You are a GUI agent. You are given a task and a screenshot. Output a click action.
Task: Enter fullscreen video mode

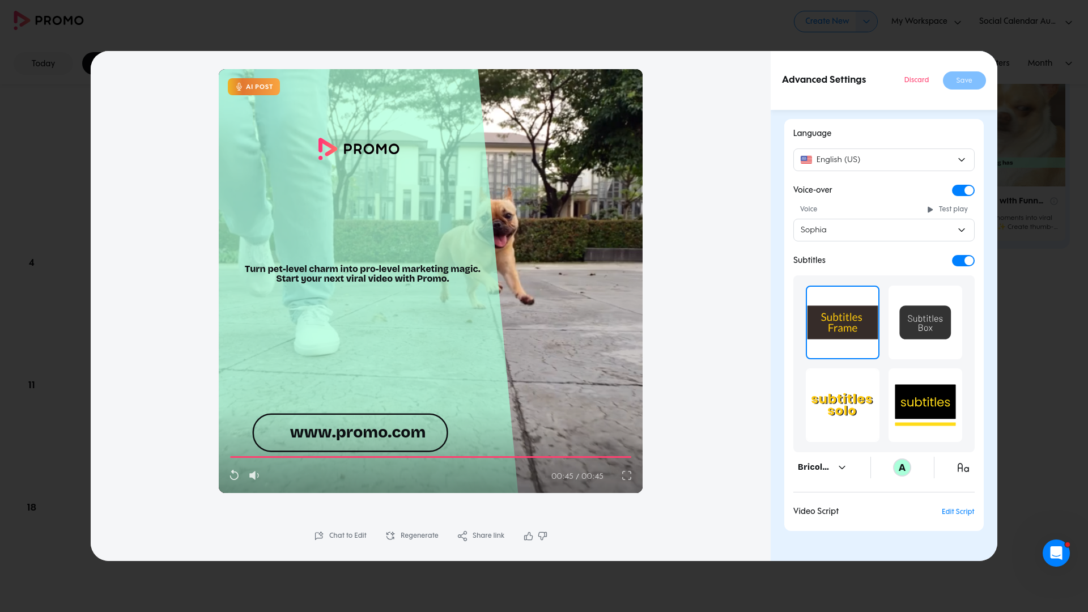tap(627, 475)
